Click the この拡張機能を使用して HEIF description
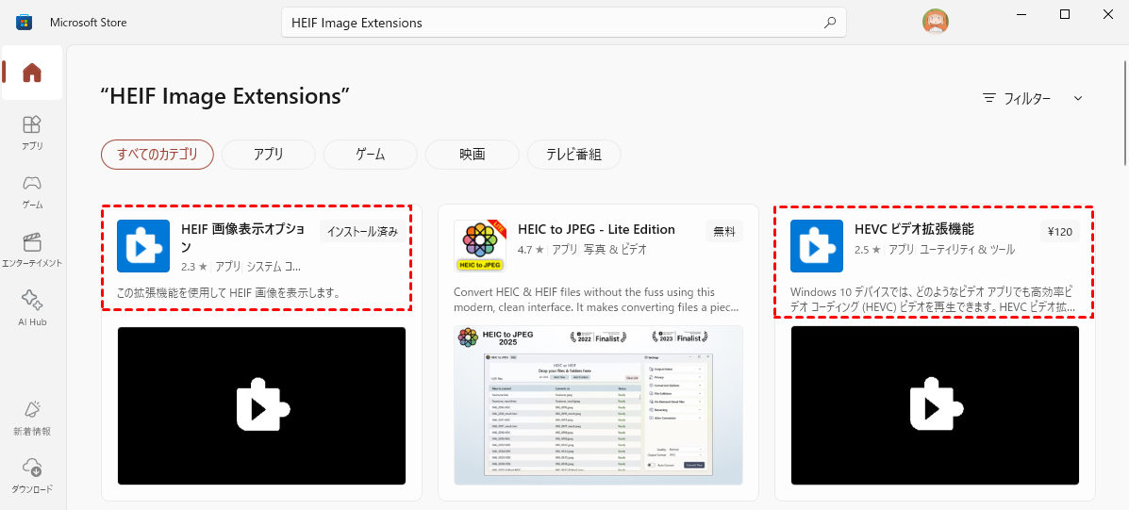 (228, 293)
